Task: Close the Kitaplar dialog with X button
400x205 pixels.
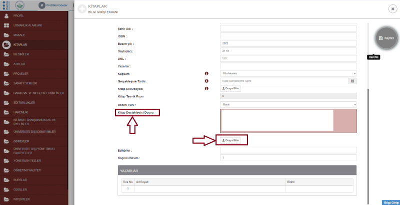Action: click(x=392, y=9)
